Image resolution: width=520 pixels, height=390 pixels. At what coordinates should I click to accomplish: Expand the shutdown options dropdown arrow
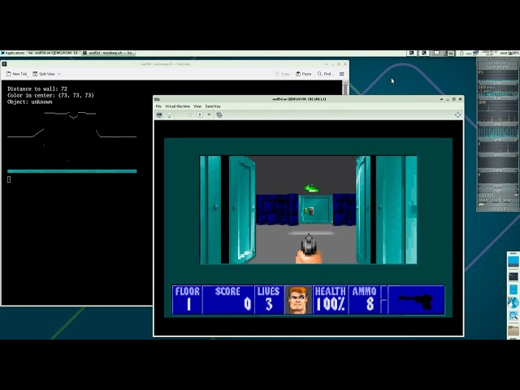(x=209, y=115)
